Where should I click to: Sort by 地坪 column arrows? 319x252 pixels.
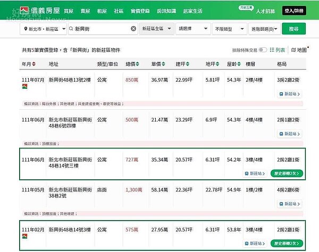tap(217, 64)
